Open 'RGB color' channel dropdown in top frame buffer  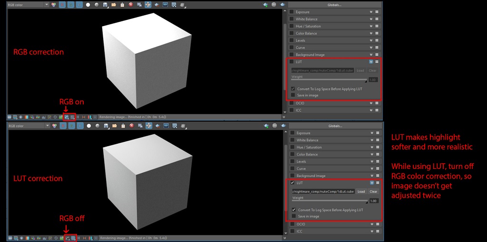28,5
